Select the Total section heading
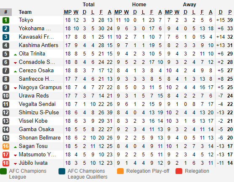 click(x=89, y=5)
